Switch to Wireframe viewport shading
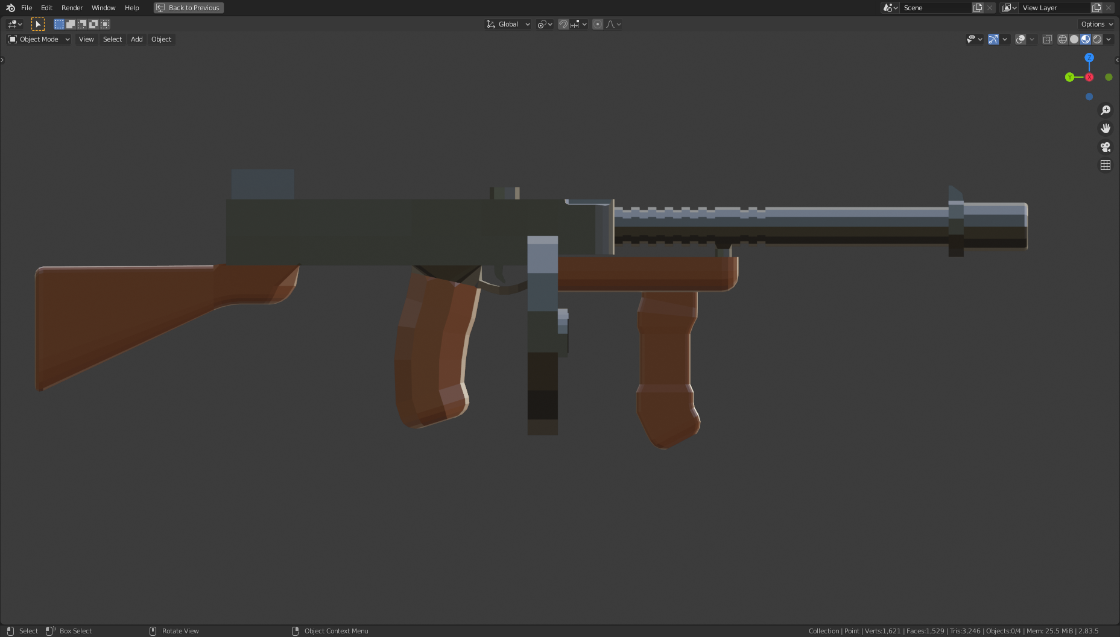This screenshot has height=637, width=1120. (1063, 39)
